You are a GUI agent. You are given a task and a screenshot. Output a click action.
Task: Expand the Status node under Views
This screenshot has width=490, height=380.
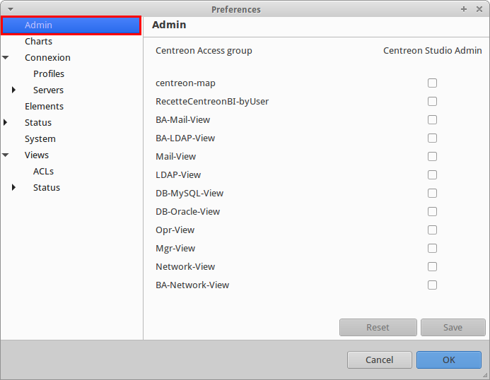[x=14, y=188]
